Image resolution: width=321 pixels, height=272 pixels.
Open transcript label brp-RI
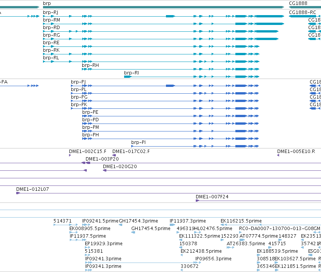point(131,73)
